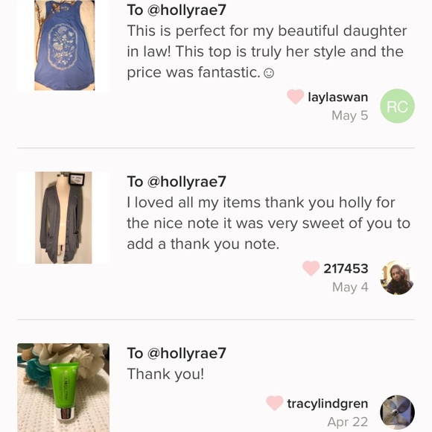This screenshot has height=432, width=432.
Task: Tap @hollyrae7 mention in Thank you comment
Action: [x=186, y=353]
